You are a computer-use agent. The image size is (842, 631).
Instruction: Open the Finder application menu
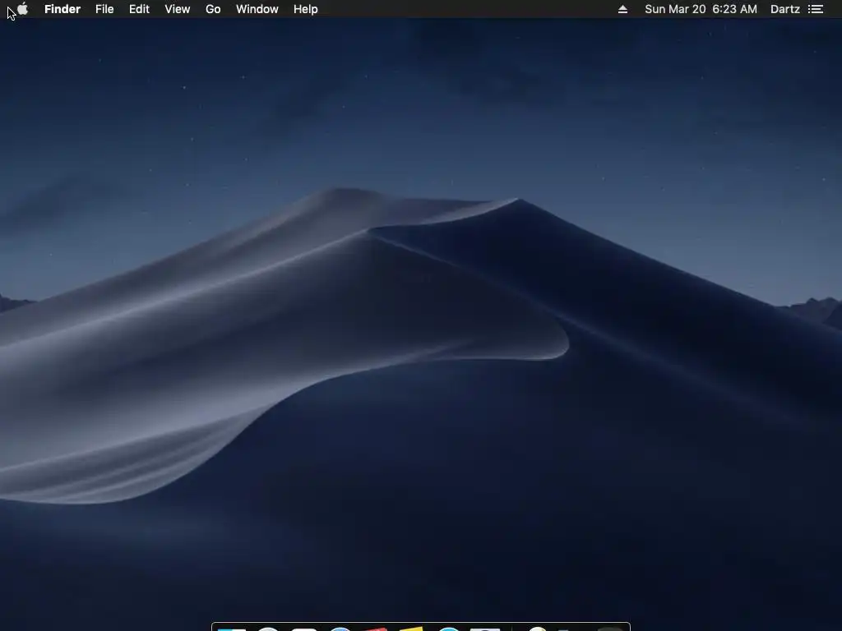coord(62,9)
